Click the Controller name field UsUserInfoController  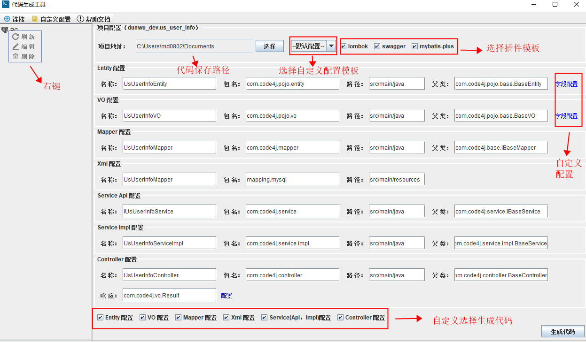pyautogui.click(x=169, y=275)
